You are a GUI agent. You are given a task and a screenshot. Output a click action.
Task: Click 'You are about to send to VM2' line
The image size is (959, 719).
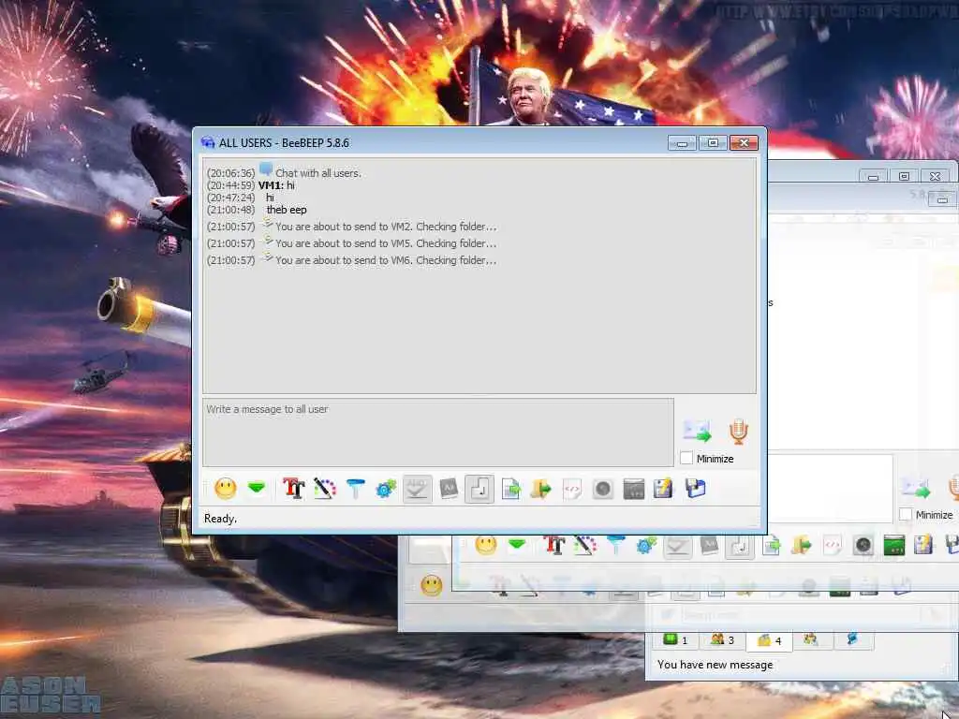386,227
